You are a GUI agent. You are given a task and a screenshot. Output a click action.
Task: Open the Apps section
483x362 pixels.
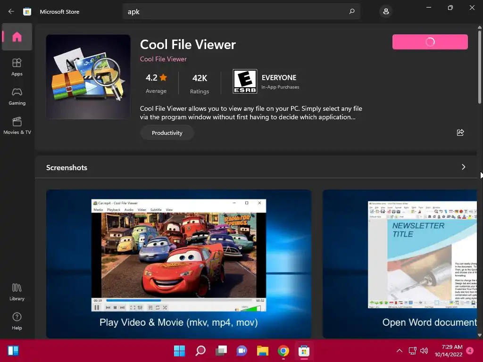point(17,67)
